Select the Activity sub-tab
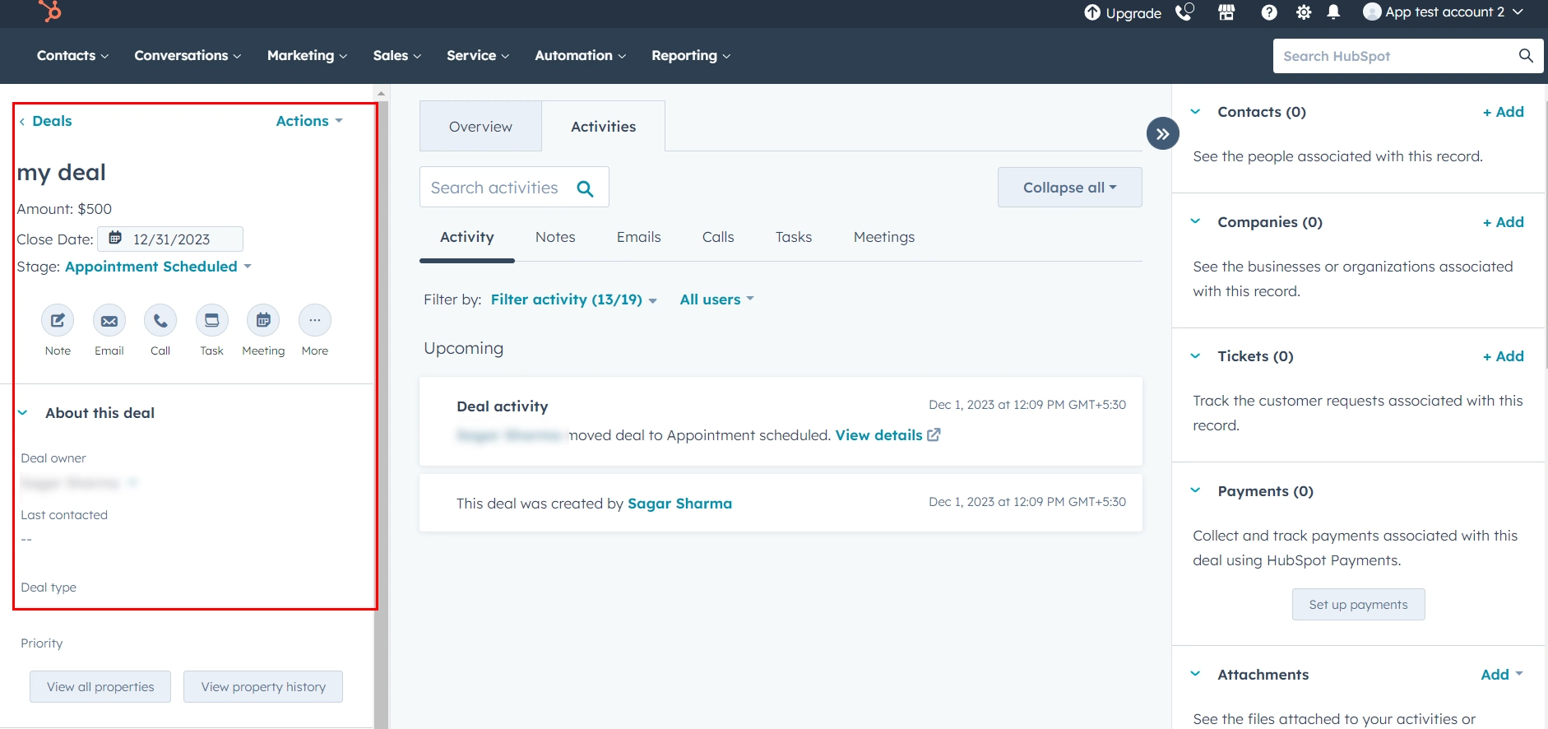1548x729 pixels. [467, 237]
